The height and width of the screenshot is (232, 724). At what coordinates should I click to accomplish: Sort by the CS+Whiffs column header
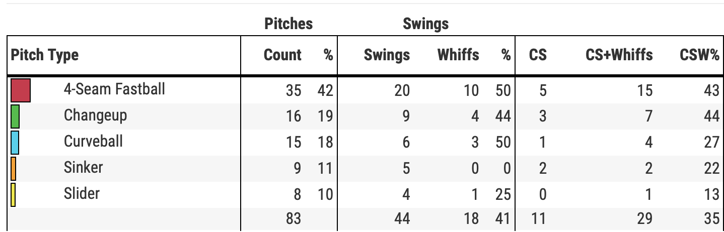point(619,55)
